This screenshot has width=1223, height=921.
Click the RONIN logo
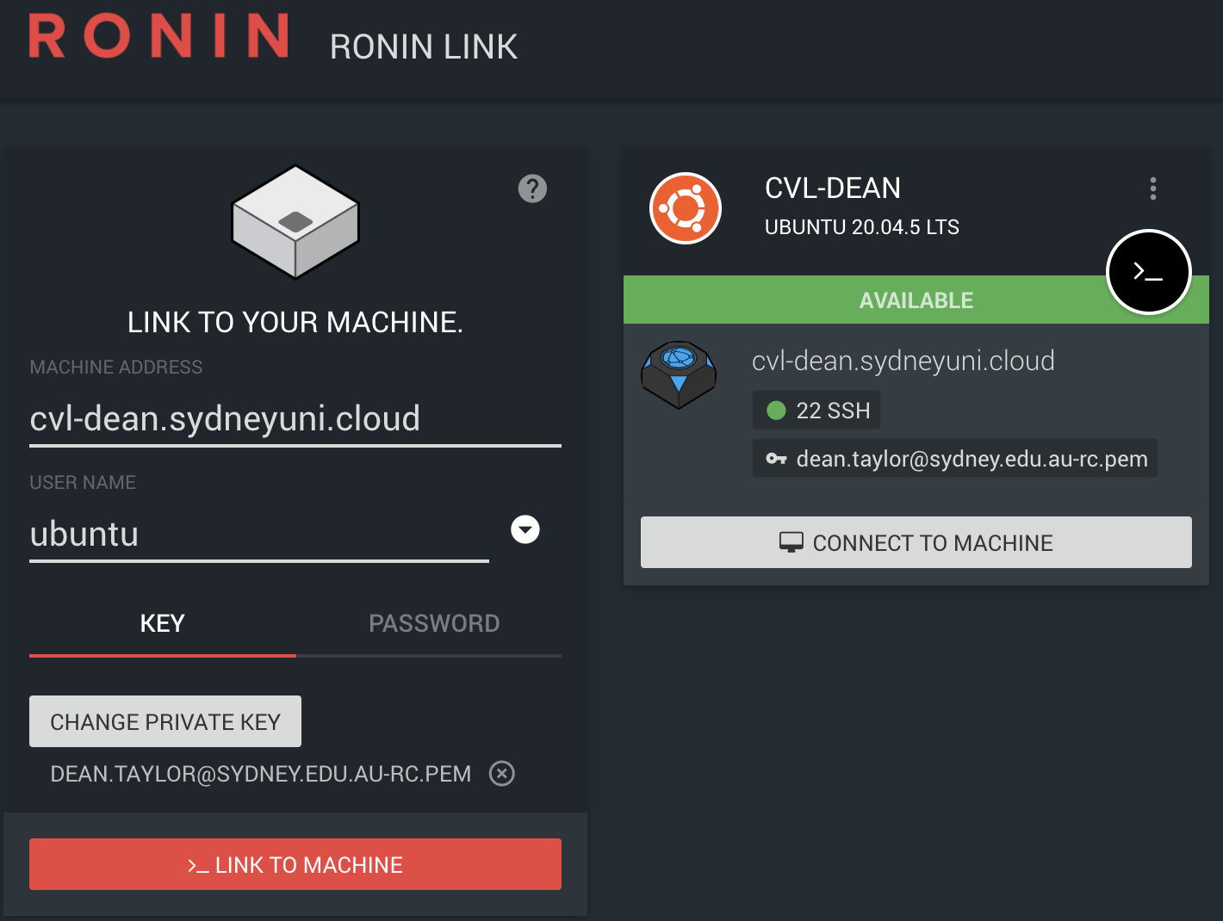[158, 36]
